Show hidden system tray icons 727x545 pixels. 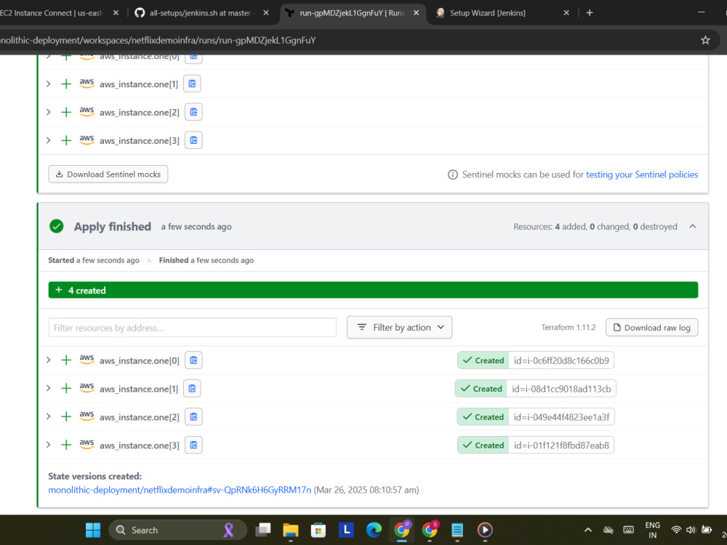(588, 530)
